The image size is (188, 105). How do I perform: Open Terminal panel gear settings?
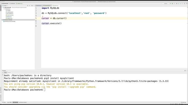tap(185, 71)
